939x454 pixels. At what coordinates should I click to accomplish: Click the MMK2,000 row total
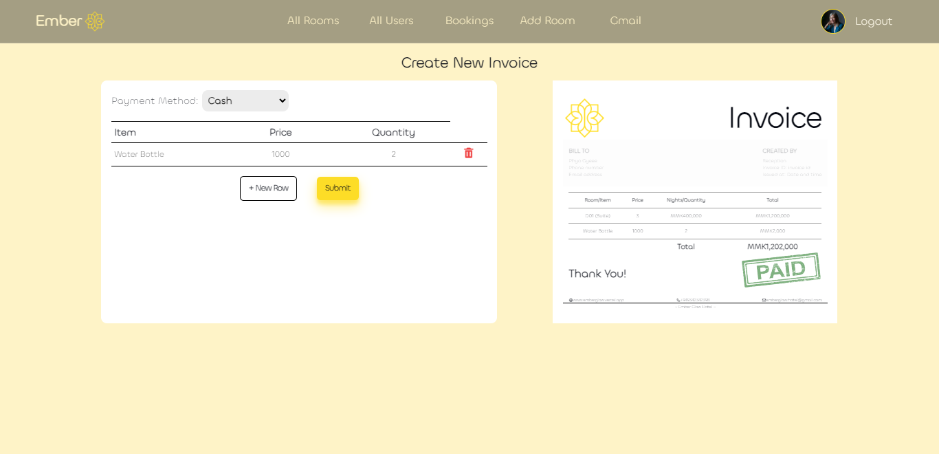773,230
